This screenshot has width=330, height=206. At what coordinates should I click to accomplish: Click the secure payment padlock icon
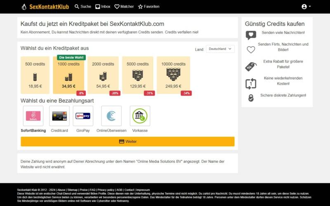tap(251, 98)
